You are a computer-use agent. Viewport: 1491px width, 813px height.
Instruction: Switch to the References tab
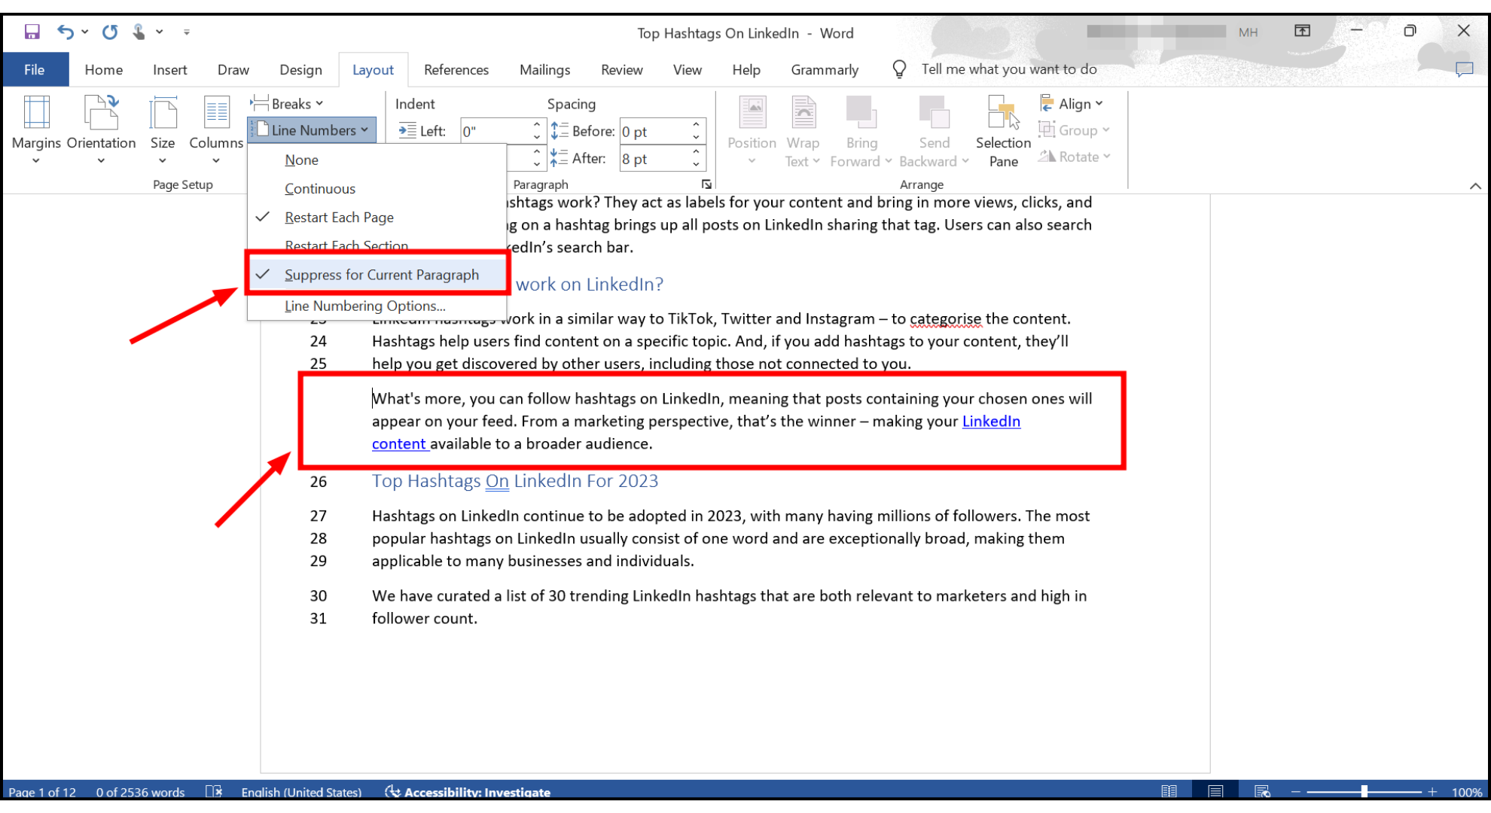pos(456,70)
